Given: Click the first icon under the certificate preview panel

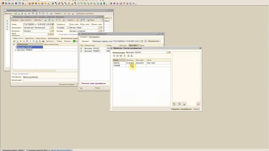Looking at the screenshot, I should pos(174,104).
